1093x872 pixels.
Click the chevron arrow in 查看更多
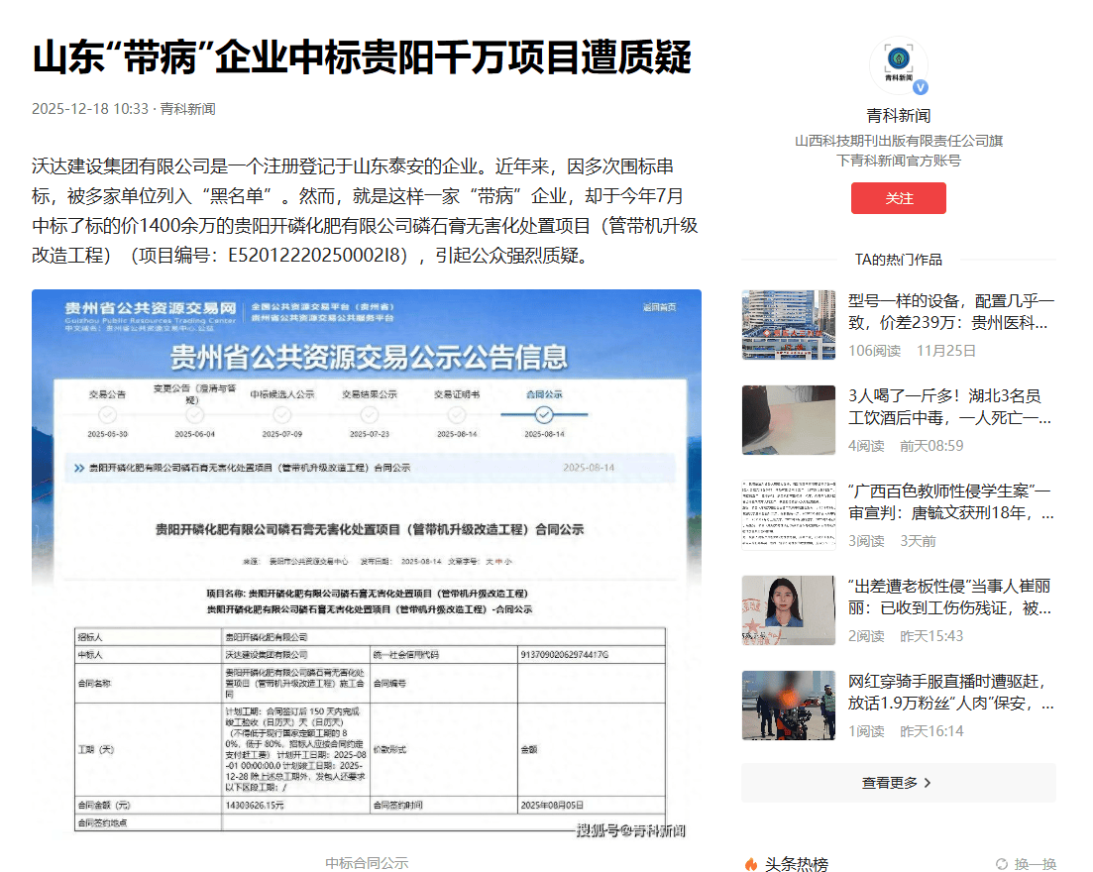pos(928,783)
